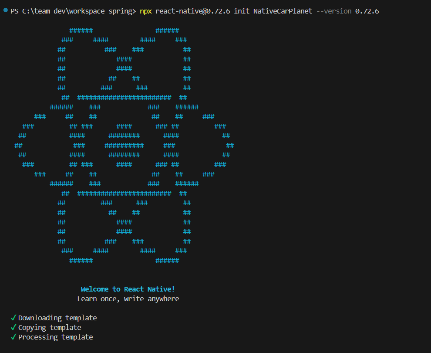Click the checkmark next to Copying template
431x353 pixels.
[x=13, y=327]
